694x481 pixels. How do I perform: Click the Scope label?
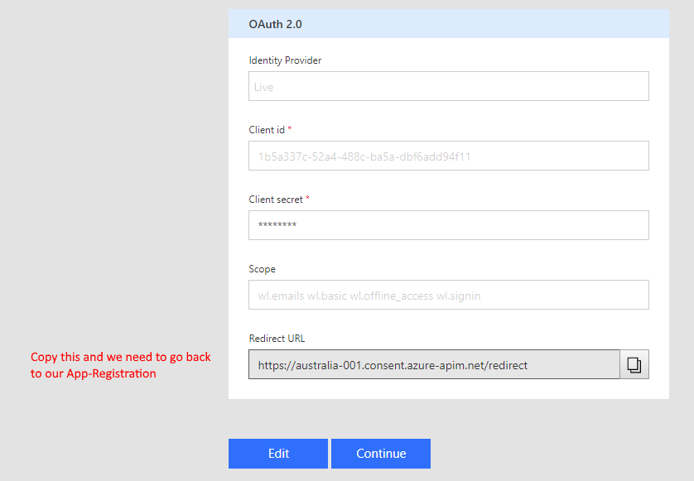coord(262,269)
